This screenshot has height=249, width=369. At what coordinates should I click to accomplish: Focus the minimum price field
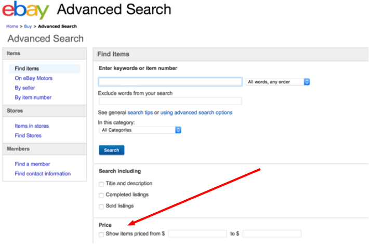(x=197, y=234)
